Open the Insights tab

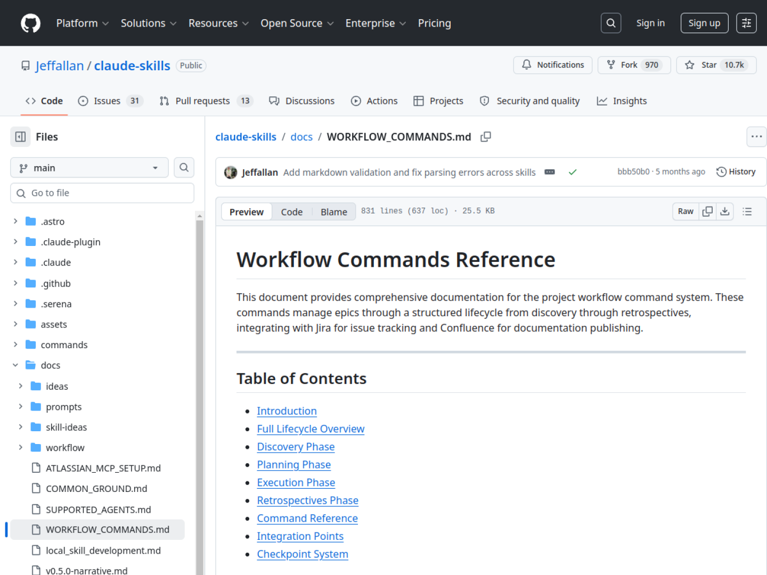coord(622,101)
